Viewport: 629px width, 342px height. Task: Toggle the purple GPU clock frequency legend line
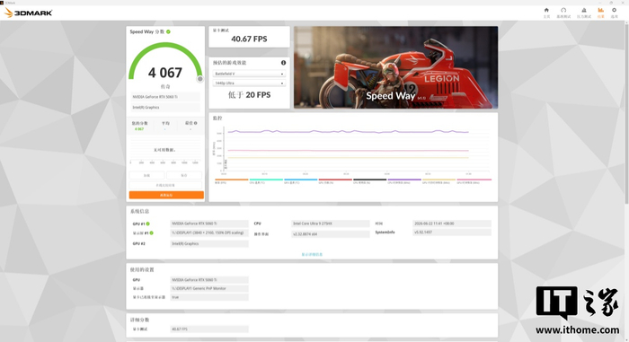[404, 180]
